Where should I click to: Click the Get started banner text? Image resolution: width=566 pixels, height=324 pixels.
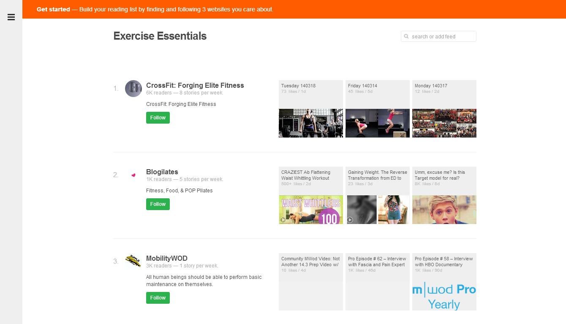pyautogui.click(x=155, y=9)
